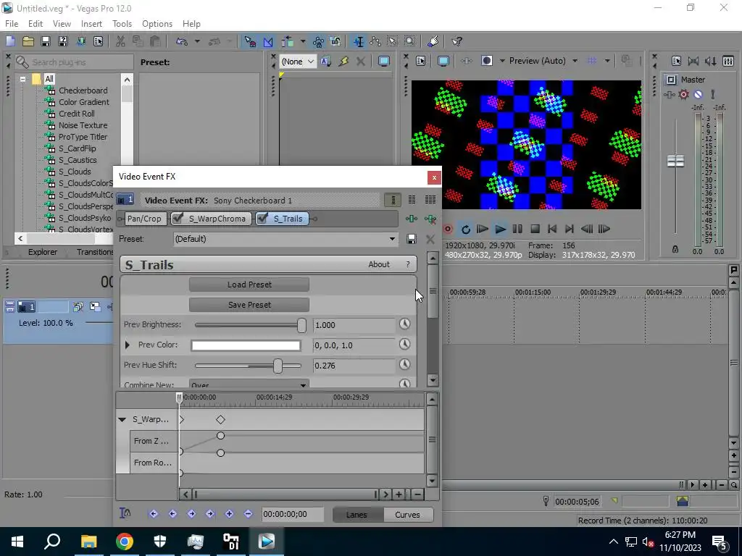This screenshot has height=556, width=742.
Task: Toggle Loop Playback in preview transport
Action: 466,229
